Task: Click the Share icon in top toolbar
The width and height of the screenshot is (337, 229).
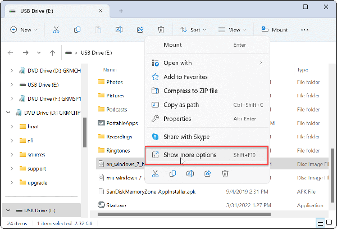Action: [139, 30]
